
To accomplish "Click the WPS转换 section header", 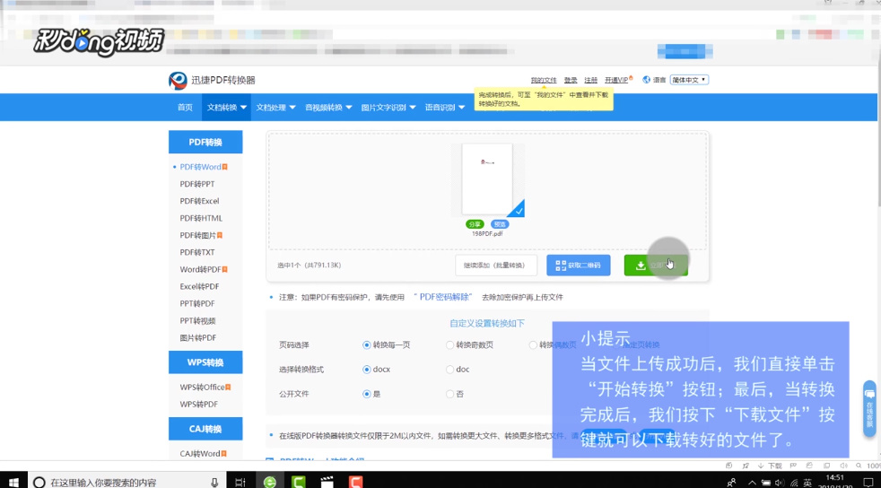I will (205, 362).
